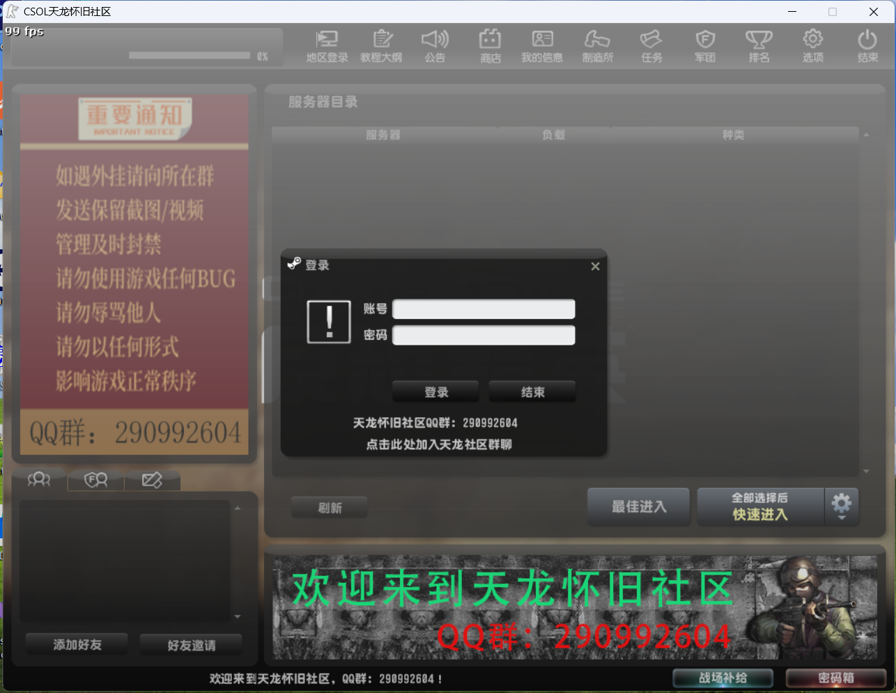
Task: Click the 欢迎来到天龙怀旧社区 welcome banner
Action: 575,607
